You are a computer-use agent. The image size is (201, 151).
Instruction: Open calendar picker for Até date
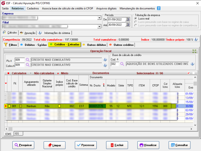pos(128,24)
